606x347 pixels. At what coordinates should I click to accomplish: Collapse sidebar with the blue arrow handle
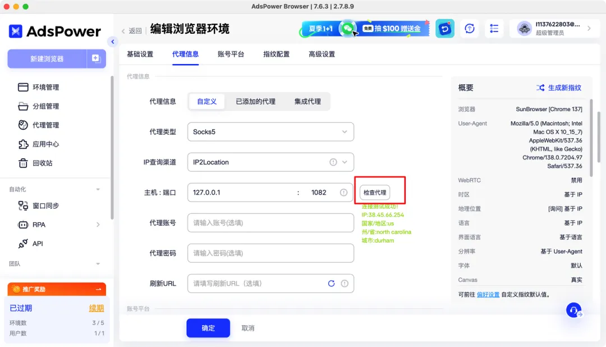[113, 42]
